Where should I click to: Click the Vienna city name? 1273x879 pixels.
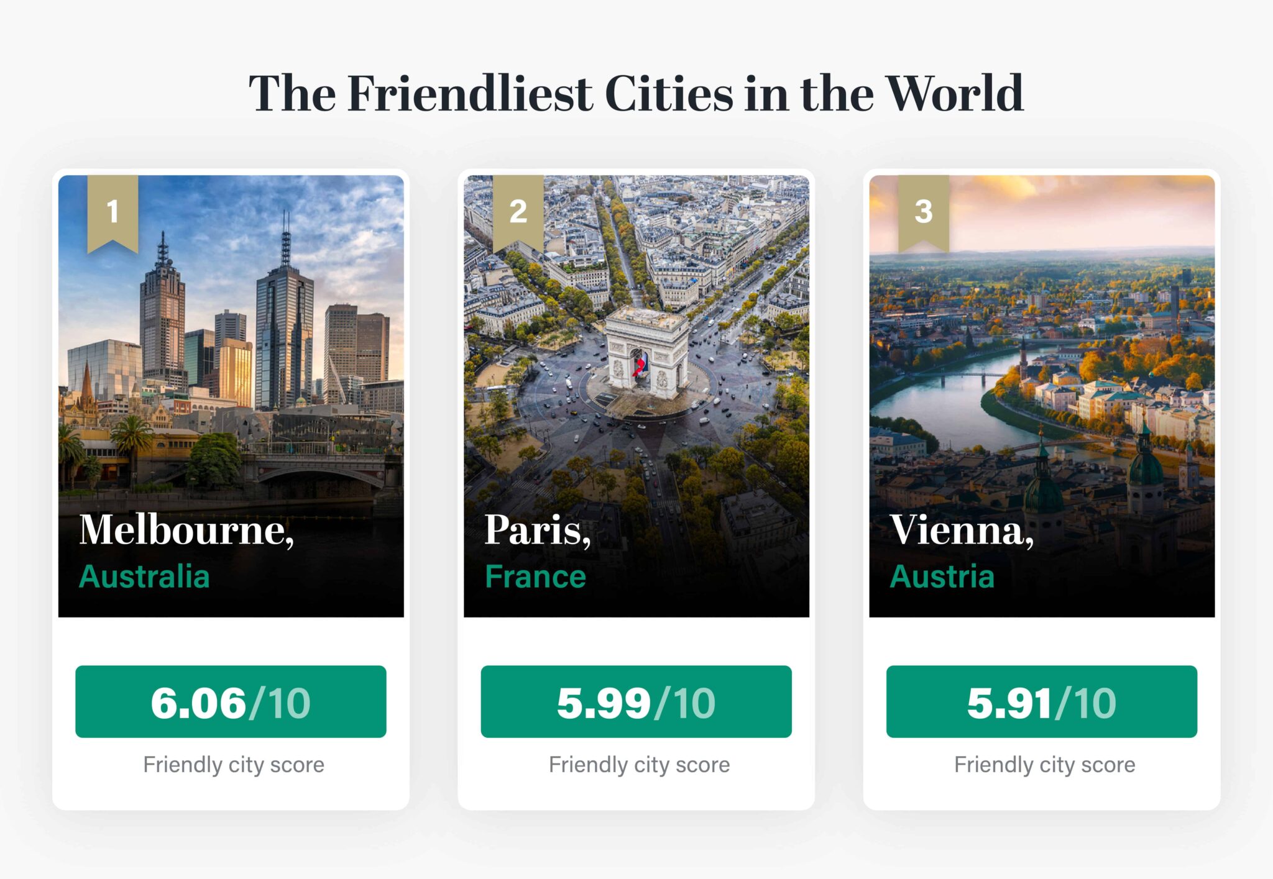point(962,531)
